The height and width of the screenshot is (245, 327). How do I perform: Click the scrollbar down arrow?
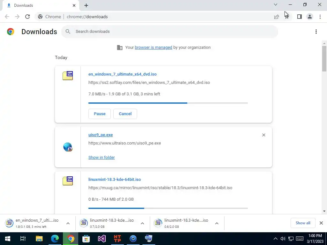(x=324, y=211)
